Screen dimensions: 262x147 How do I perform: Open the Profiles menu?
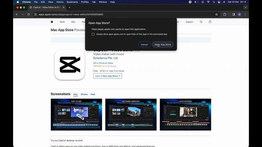85,2
